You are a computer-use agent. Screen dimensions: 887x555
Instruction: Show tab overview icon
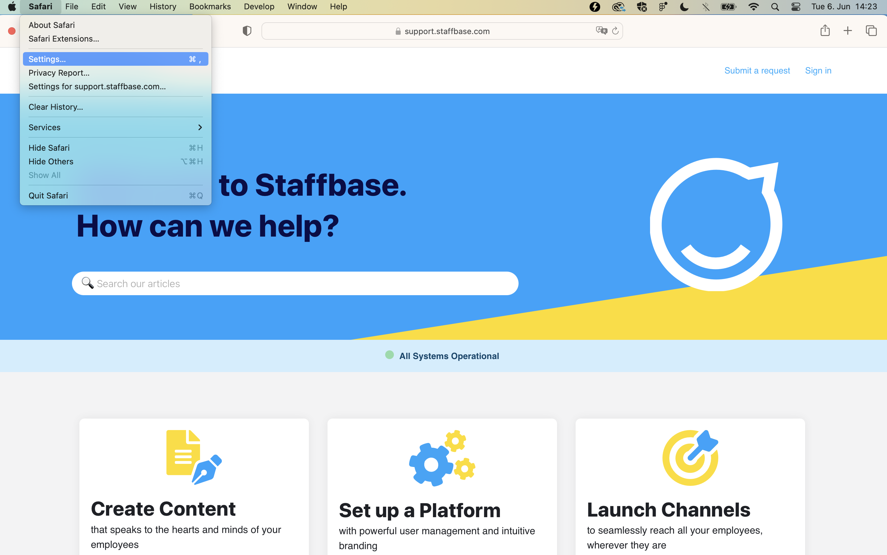[871, 30]
